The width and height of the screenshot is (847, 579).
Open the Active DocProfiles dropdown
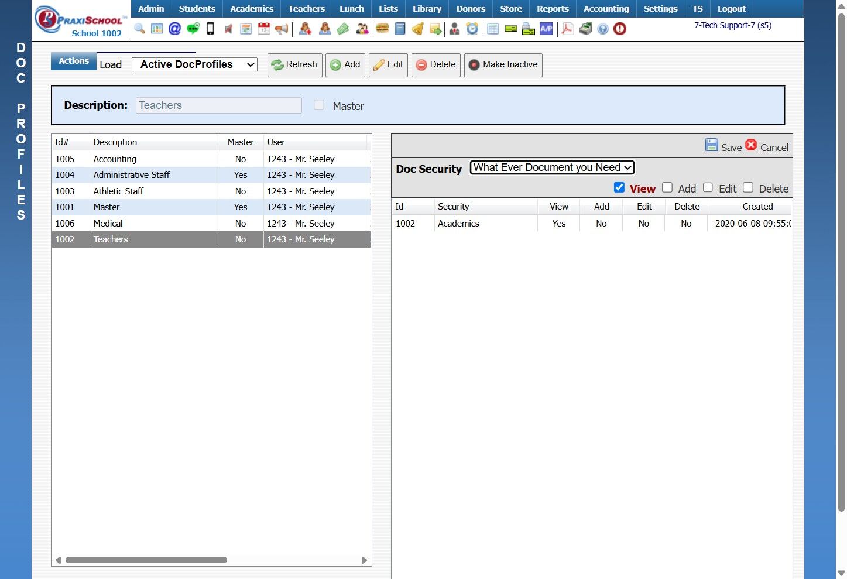[x=194, y=64]
